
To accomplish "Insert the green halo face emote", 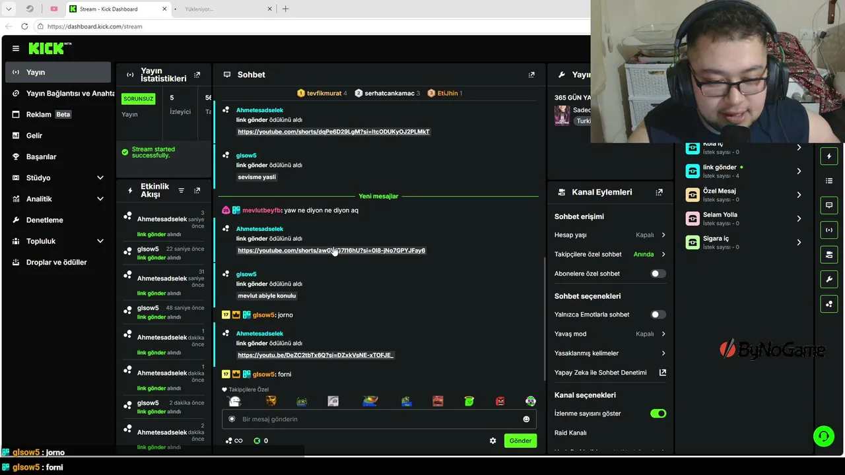I will click(469, 401).
